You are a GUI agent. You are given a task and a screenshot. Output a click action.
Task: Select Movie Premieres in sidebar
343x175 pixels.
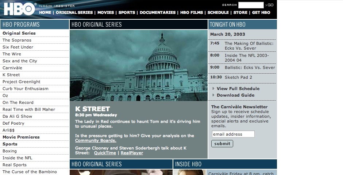pyautogui.click(x=21, y=137)
